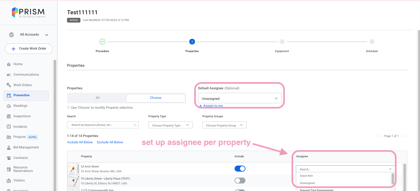
Task: Click the Readings gauge icon
Action: (x=9, y=106)
